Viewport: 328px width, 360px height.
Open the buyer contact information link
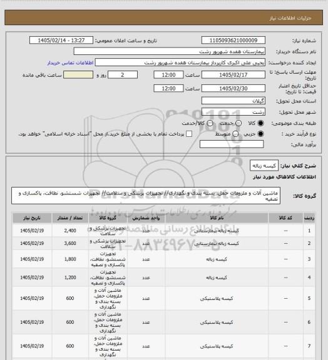pyautogui.click(x=70, y=63)
